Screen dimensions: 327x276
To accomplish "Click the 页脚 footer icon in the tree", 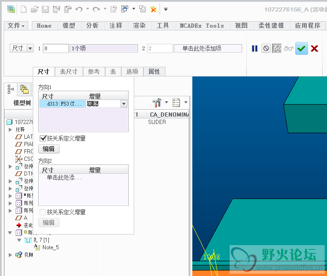I will tap(18, 254).
